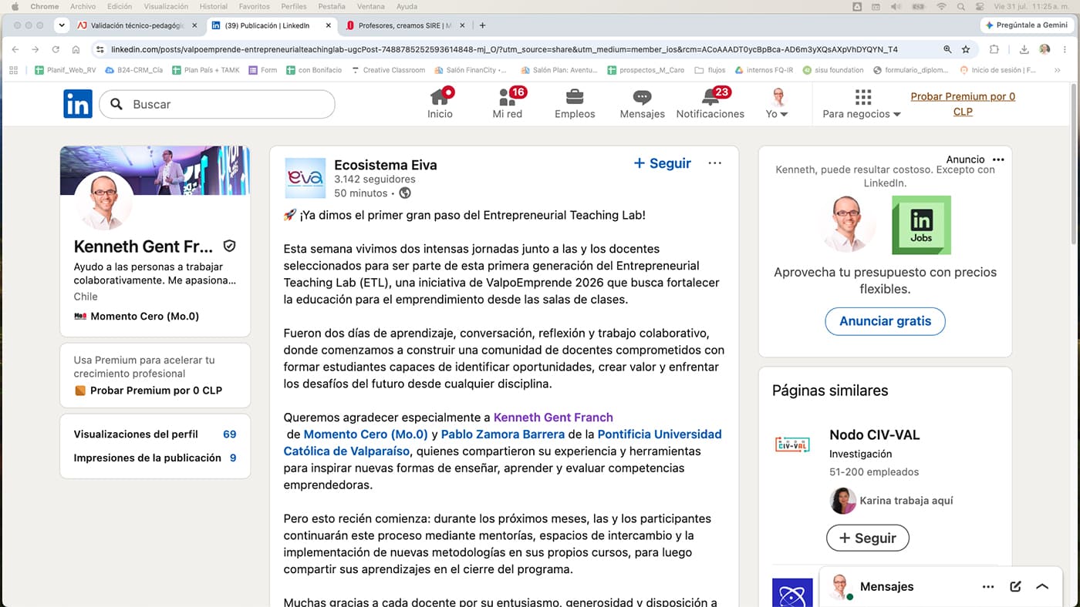Click the Kenneth Gent Franch mention
Image resolution: width=1080 pixels, height=607 pixels.
click(553, 418)
